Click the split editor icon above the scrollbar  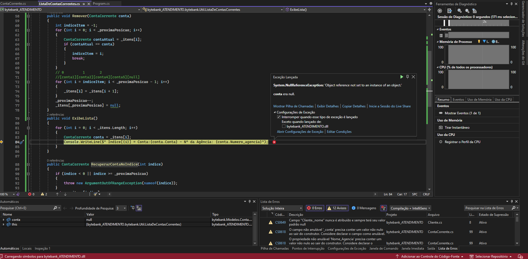pos(429,9)
